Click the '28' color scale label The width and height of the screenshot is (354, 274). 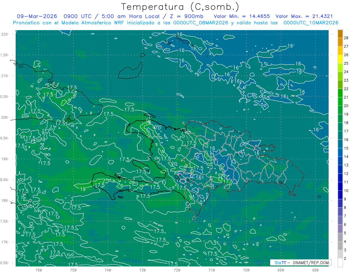346,38
